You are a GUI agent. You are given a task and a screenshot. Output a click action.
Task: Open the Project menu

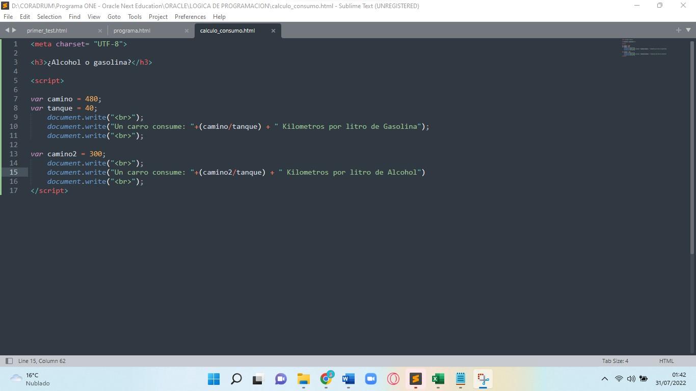[x=158, y=16]
